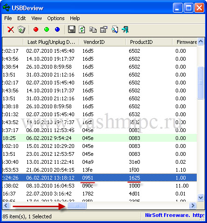Maximize the USBDeview window
The height and width of the screenshot is (223, 207).
point(188,8)
